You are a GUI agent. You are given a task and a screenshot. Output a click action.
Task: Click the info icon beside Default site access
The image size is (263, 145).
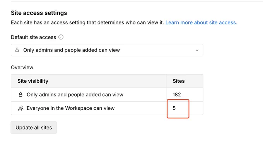61,37
